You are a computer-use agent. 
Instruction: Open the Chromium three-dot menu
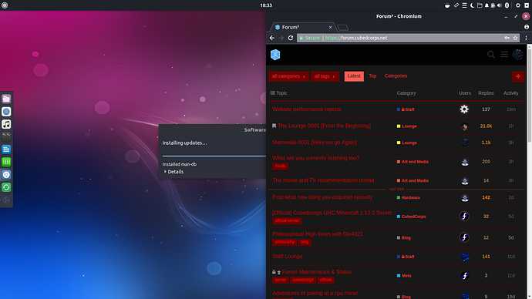pyautogui.click(x=526, y=38)
